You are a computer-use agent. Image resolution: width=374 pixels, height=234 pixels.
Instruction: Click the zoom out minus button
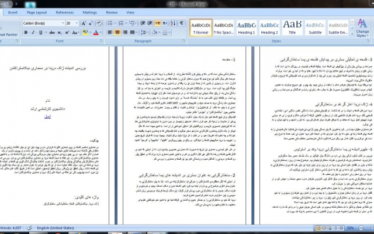[x=361, y=228]
